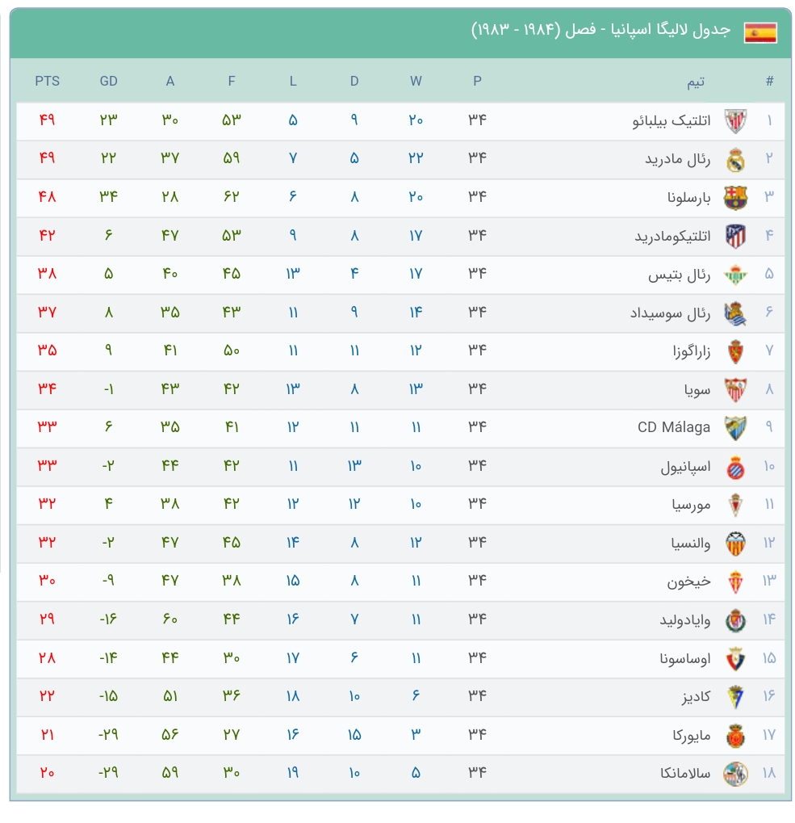Viewport: 795px width, 823px height.
Task: Click the Real Sociedad club crest
Action: pos(735,313)
